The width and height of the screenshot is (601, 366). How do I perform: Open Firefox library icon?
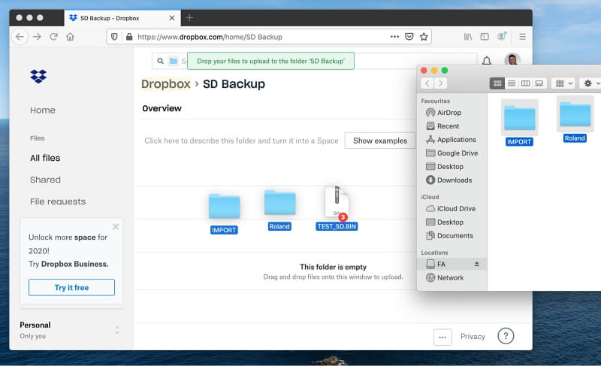tap(468, 37)
